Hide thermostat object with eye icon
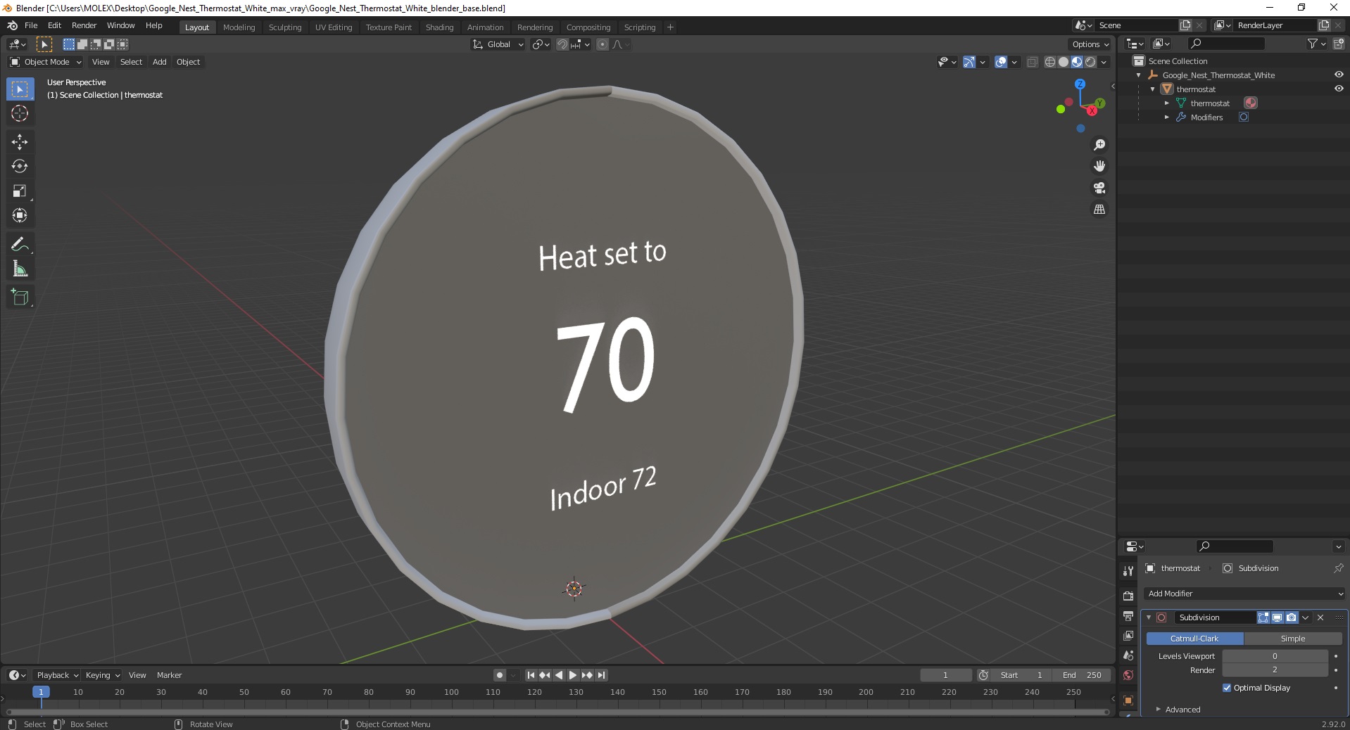The image size is (1350, 730). click(1339, 89)
